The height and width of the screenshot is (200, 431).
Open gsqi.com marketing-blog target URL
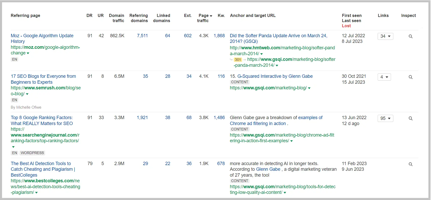coord(268,88)
